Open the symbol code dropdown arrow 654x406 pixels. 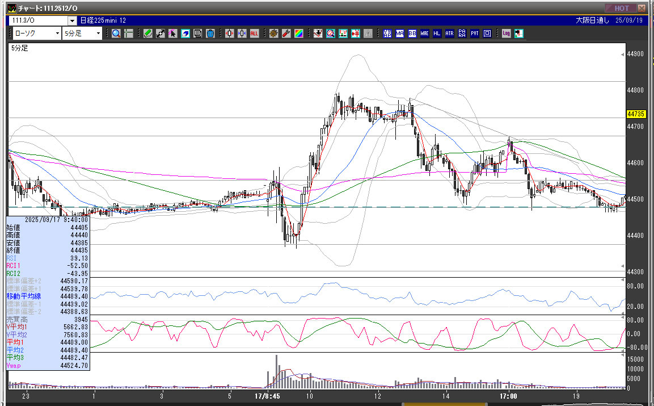(71, 20)
